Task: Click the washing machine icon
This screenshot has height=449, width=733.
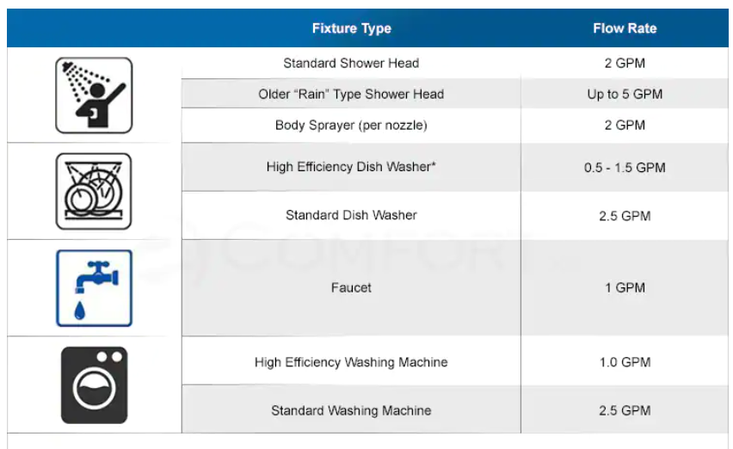Action: 95,385
